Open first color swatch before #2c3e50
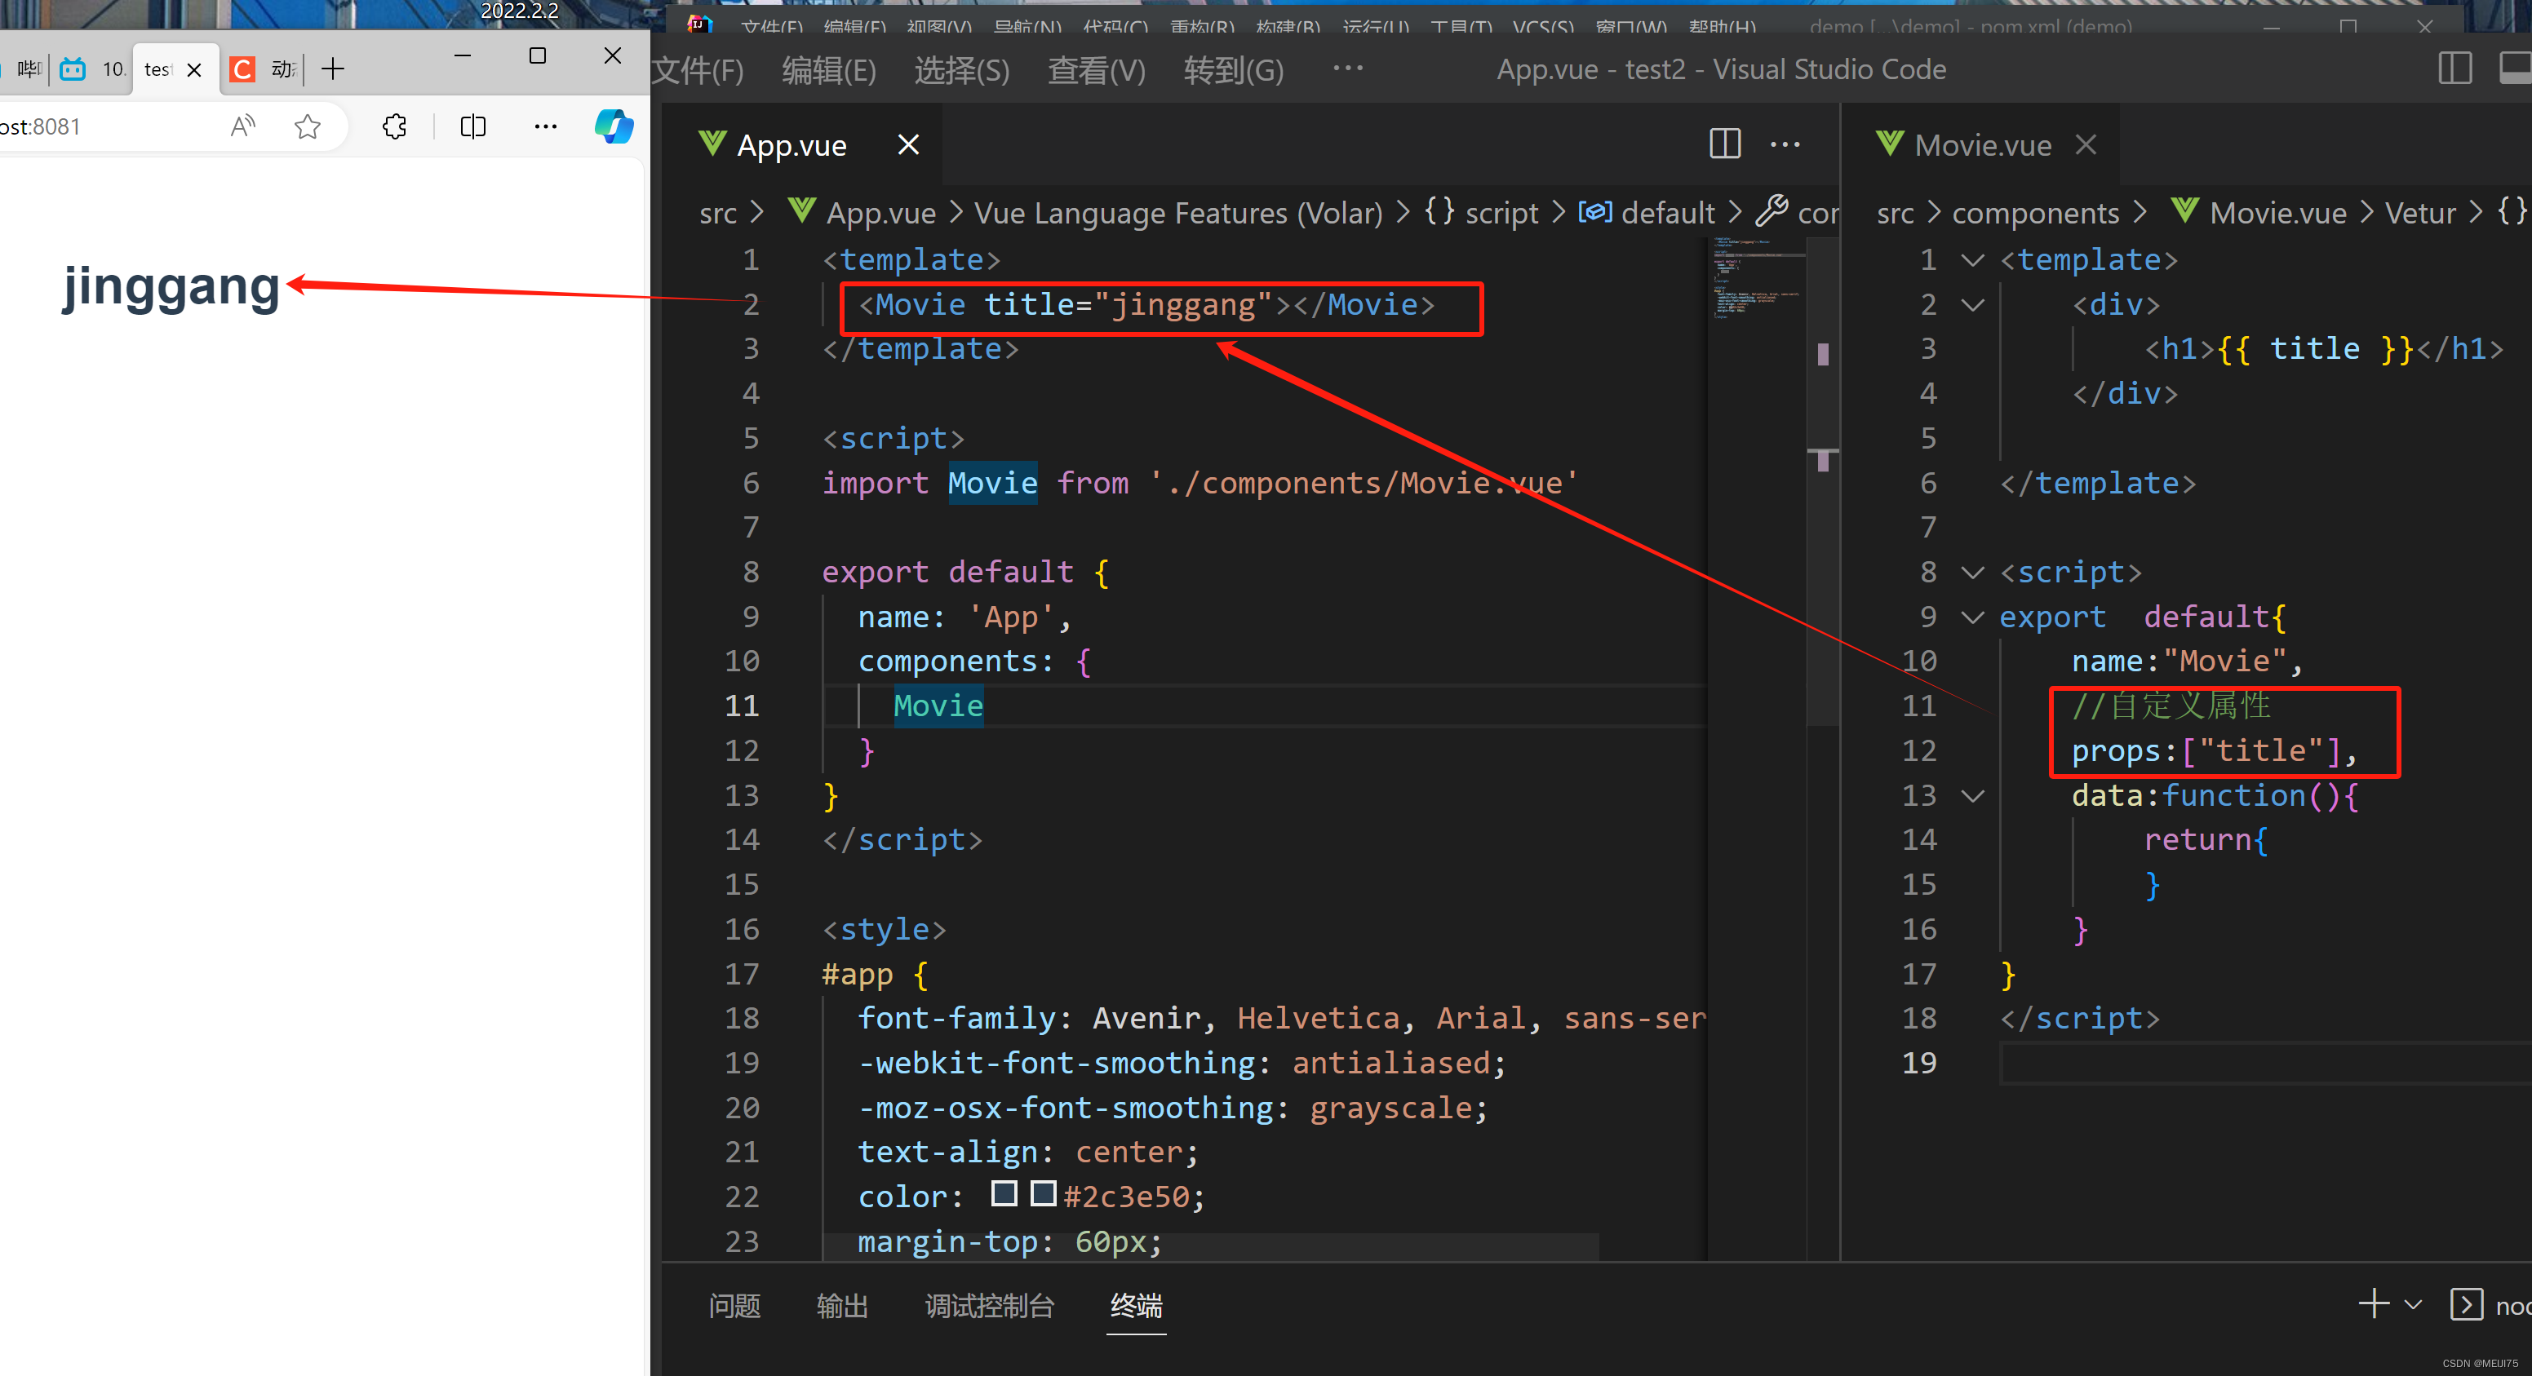 1004,1193
